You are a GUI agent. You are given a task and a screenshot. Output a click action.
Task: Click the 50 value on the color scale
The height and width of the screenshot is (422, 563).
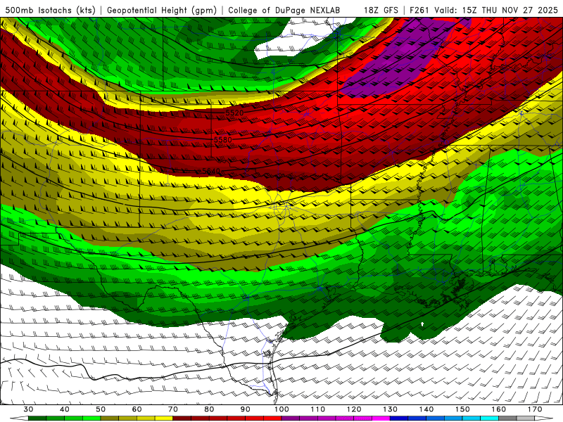(x=101, y=409)
